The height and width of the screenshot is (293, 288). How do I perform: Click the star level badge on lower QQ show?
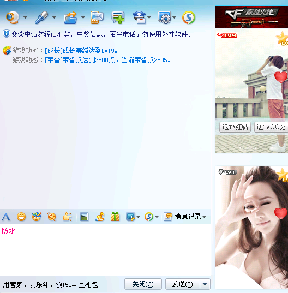point(282,175)
